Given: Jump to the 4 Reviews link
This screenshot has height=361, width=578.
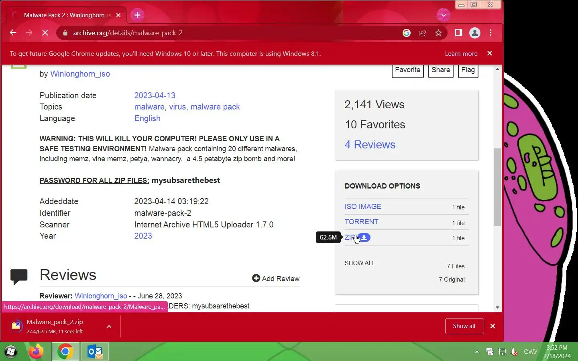Looking at the screenshot, I should (x=370, y=144).
